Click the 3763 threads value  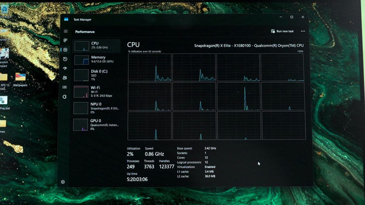coord(149,167)
